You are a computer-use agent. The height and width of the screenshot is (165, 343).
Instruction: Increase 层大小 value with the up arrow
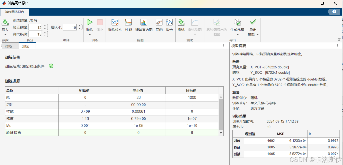point(79,26)
